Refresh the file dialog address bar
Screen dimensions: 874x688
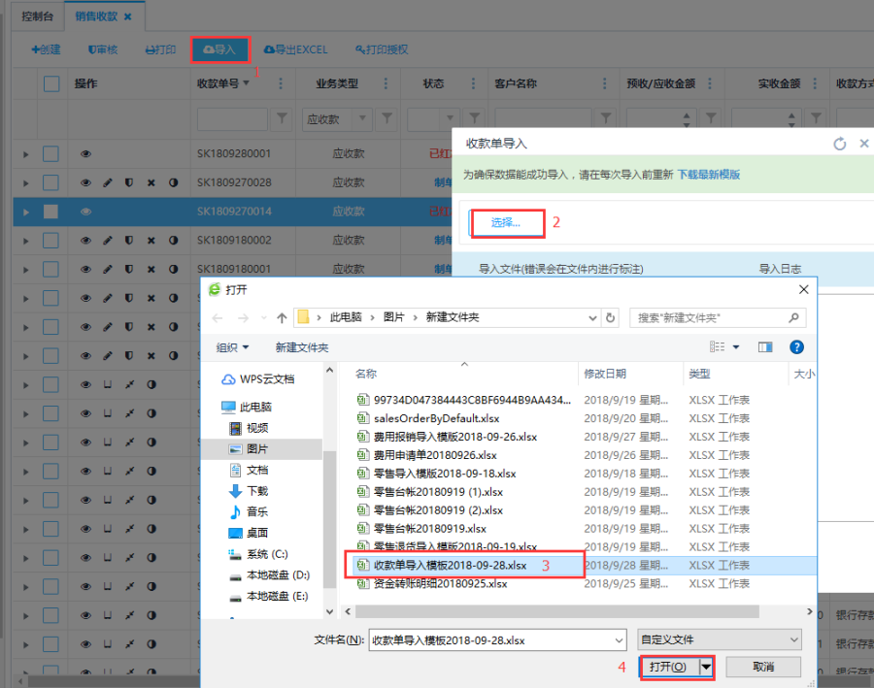(x=610, y=317)
